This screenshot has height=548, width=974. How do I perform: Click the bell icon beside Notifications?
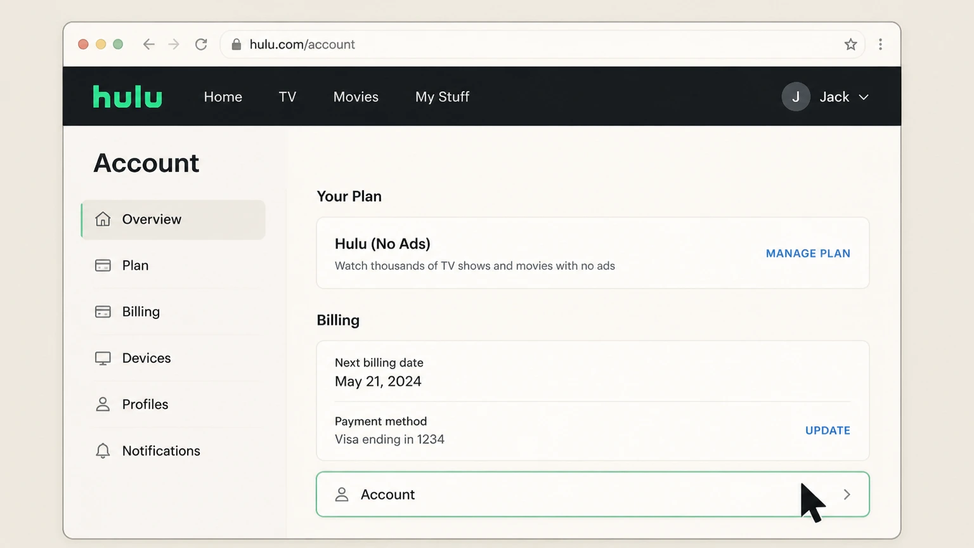point(103,451)
